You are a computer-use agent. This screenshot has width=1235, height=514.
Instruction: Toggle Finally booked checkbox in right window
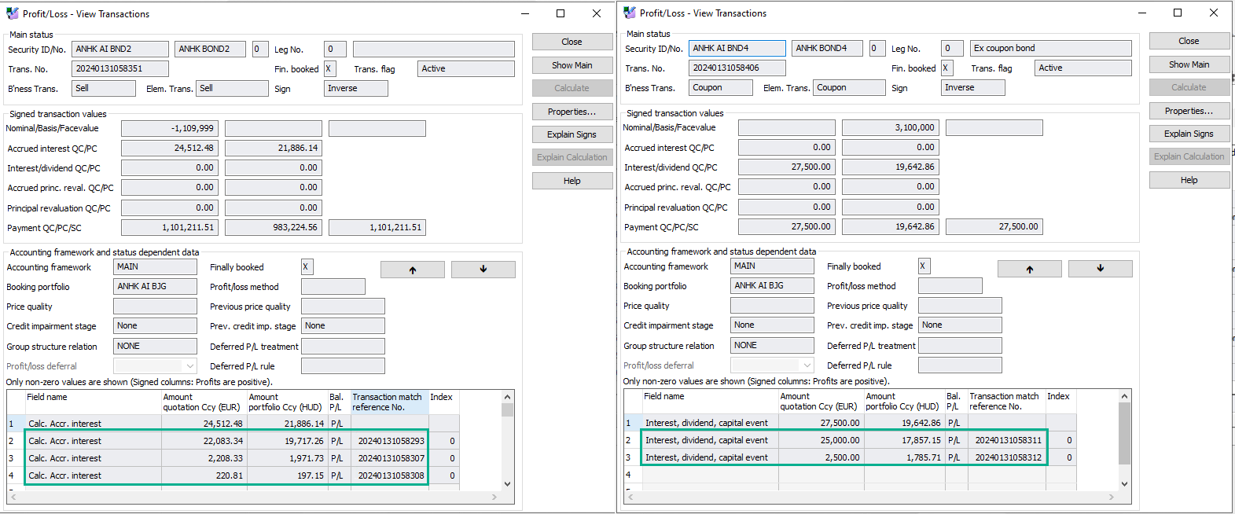pos(924,266)
